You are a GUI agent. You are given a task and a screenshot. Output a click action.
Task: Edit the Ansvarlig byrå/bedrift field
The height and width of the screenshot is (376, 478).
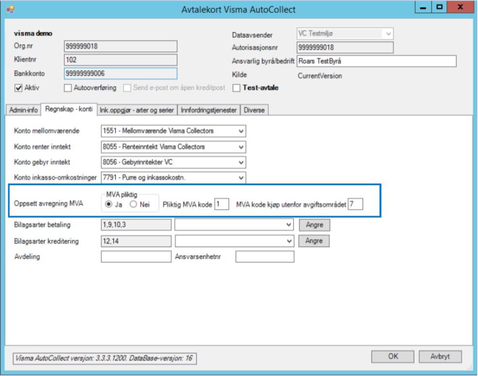(x=377, y=61)
